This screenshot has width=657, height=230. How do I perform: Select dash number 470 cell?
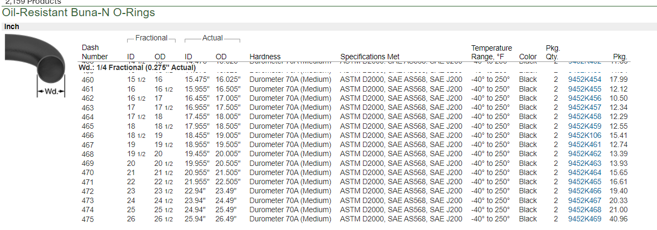pyautogui.click(x=88, y=172)
